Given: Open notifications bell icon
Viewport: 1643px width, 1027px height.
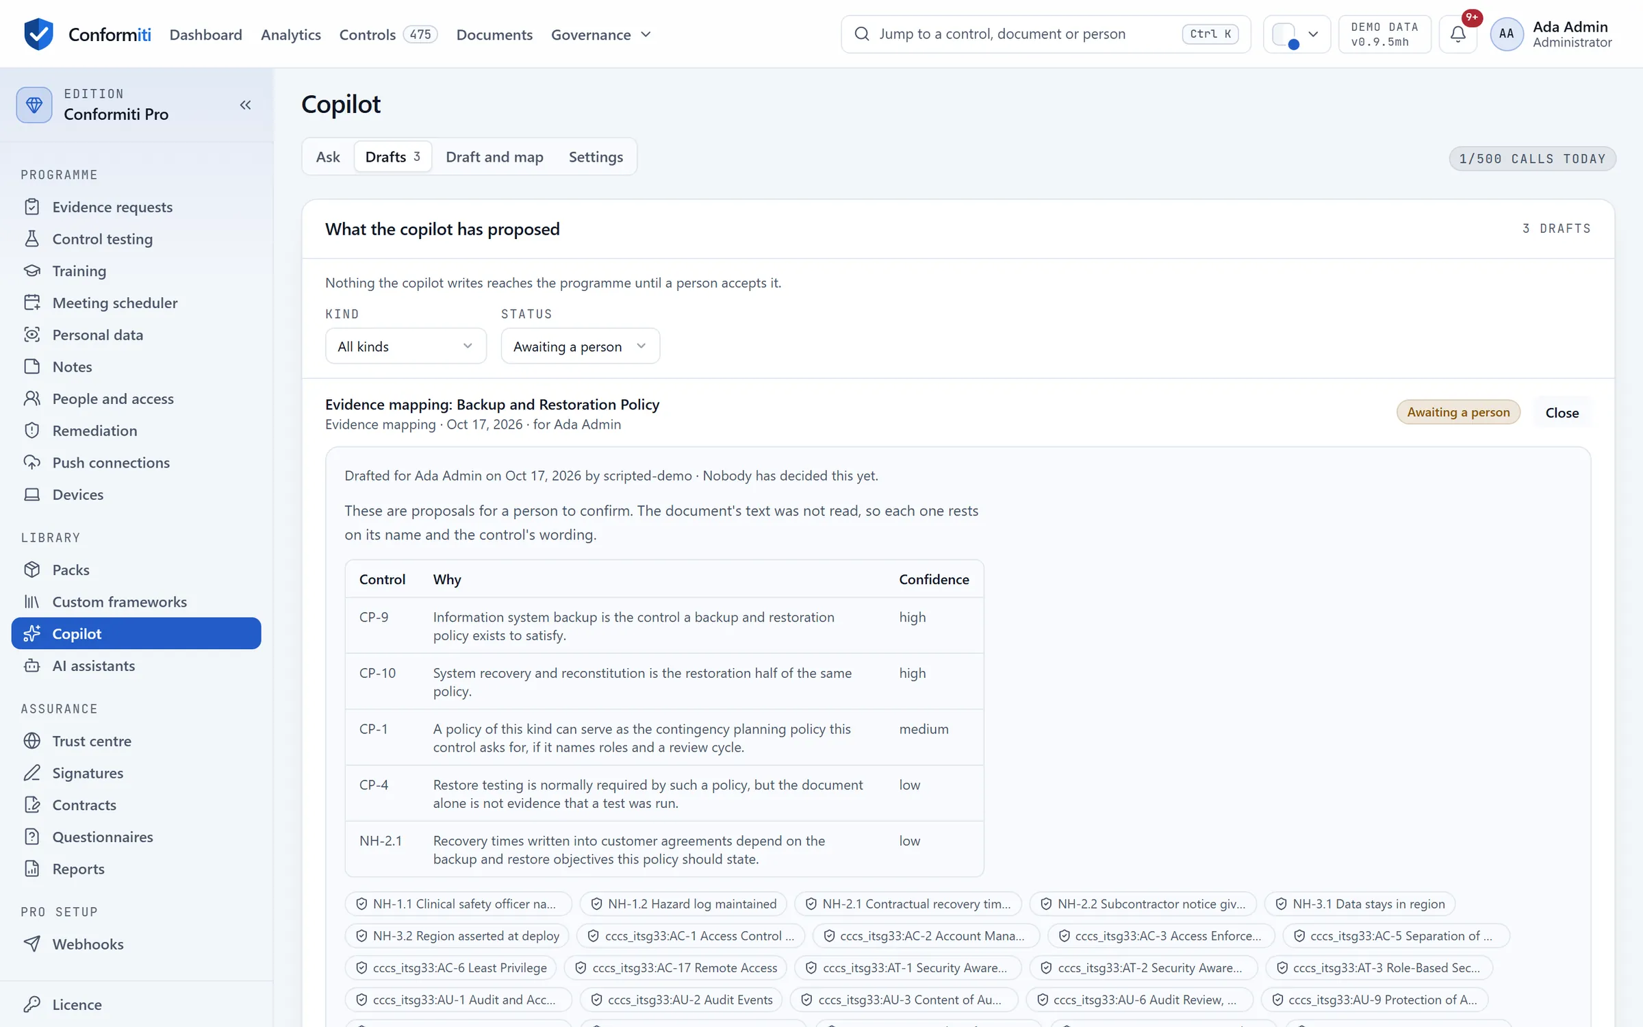Looking at the screenshot, I should click(1458, 34).
